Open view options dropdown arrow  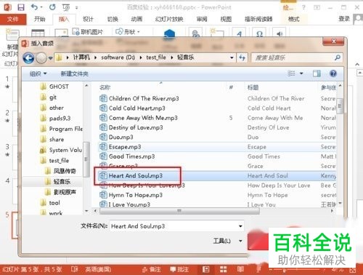(x=301, y=73)
